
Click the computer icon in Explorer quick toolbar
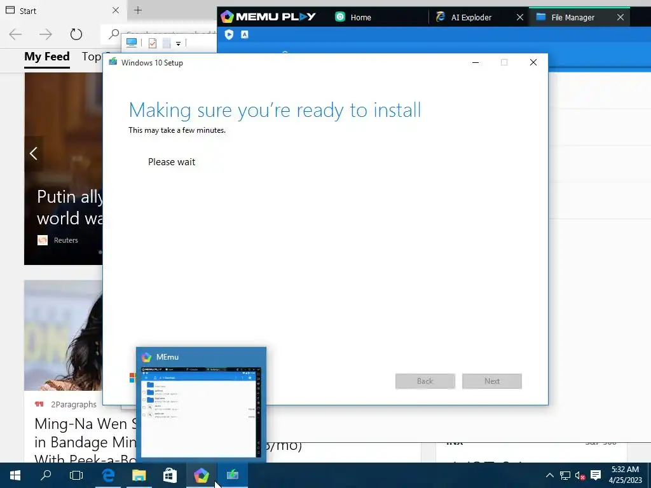pos(132,43)
